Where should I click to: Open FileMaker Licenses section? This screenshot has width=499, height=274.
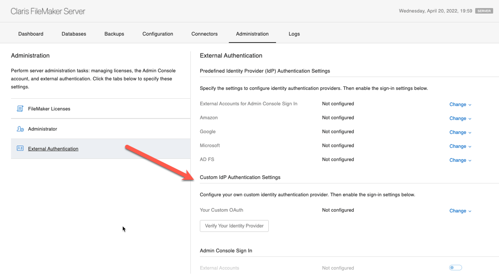click(x=49, y=109)
